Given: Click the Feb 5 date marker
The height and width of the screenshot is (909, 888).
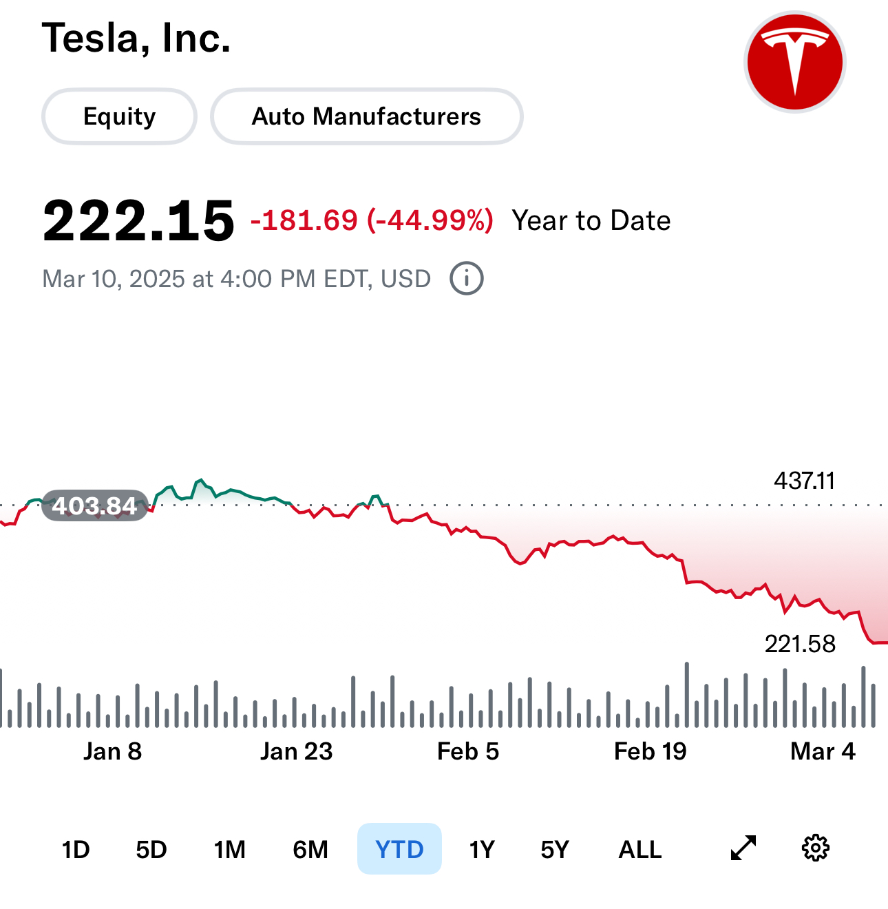Looking at the screenshot, I should [x=468, y=751].
